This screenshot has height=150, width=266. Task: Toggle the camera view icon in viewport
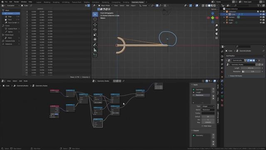tap(217, 34)
